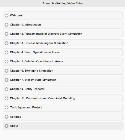Click the plus icon for Chapter 2 Fundamentals
The width and height of the screenshot is (125, 140).
click(x=7, y=34)
